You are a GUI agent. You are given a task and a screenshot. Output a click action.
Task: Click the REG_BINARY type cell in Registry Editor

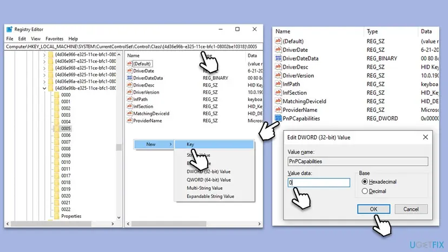(215, 78)
